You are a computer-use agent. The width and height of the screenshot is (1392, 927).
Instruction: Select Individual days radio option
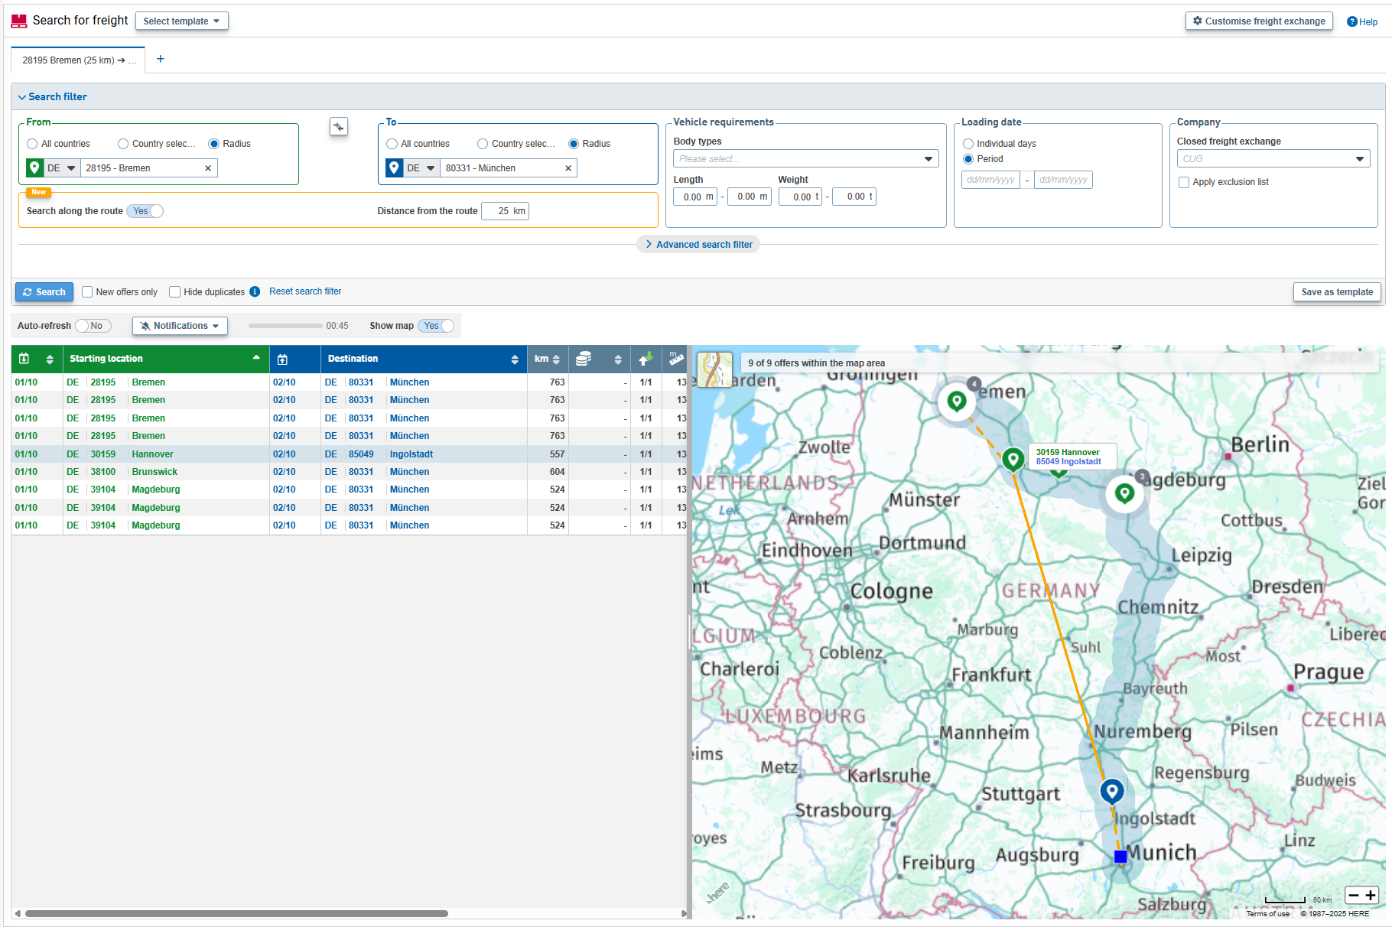point(968,144)
